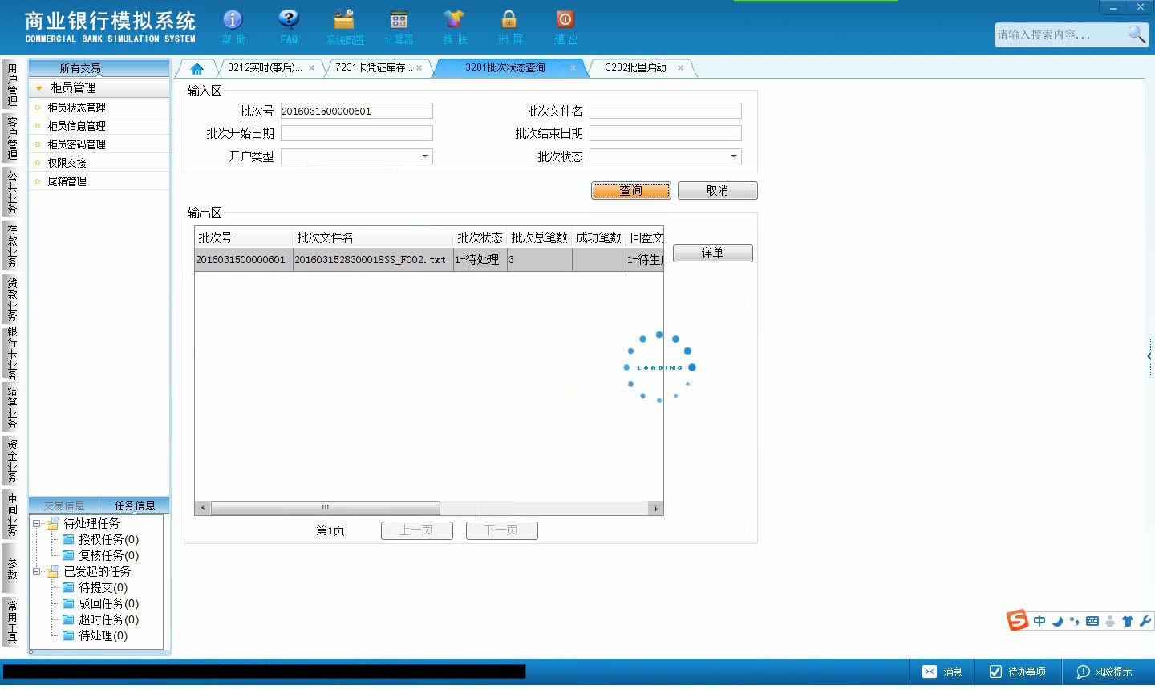The height and width of the screenshot is (690, 1155).
Task: Open the 存款业务 vertical side tab
Action: click(x=12, y=246)
